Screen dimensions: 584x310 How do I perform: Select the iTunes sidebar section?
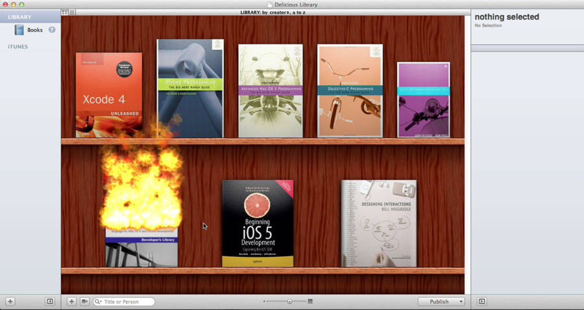click(x=18, y=47)
